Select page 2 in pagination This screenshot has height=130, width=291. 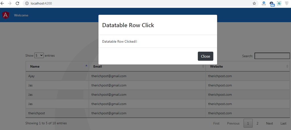(257, 123)
